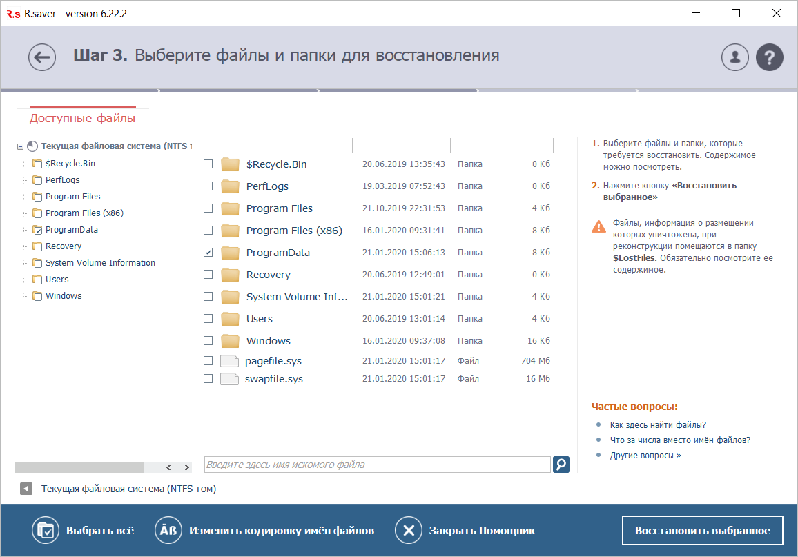This screenshot has width=798, height=557.
Task: Click the R.saver logo in title bar
Action: 13,14
